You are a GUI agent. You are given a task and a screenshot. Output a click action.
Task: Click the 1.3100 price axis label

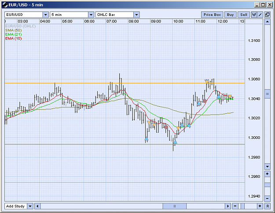(x=254, y=41)
